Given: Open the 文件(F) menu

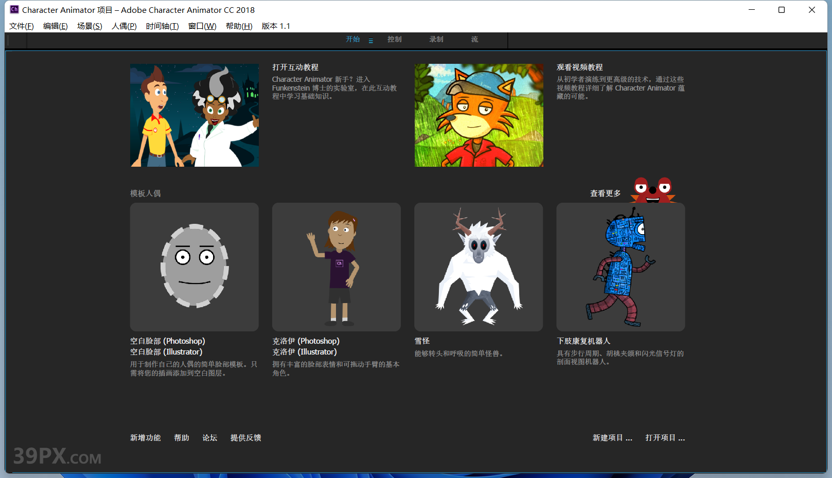Looking at the screenshot, I should (x=22, y=26).
